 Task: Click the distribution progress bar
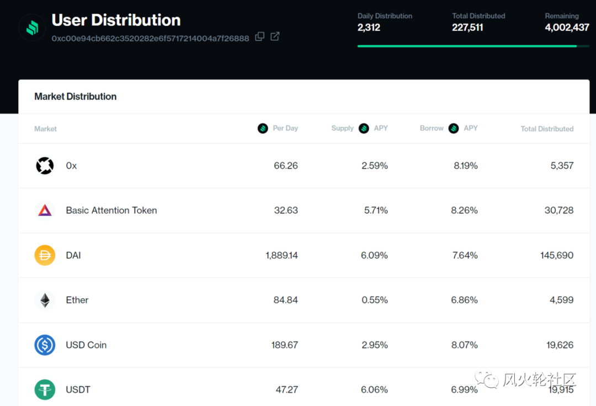[x=473, y=46]
